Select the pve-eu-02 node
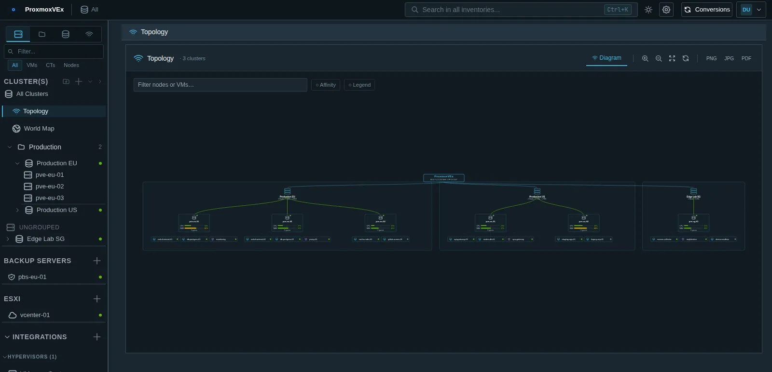 [50, 186]
